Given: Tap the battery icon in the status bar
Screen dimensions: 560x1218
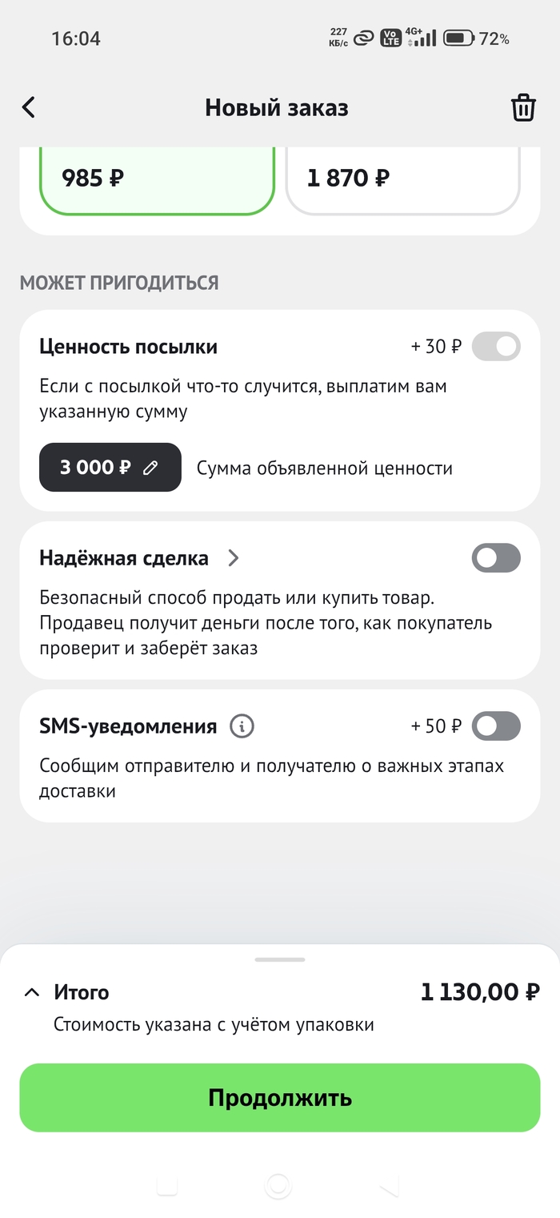Looking at the screenshot, I should pos(459,38).
